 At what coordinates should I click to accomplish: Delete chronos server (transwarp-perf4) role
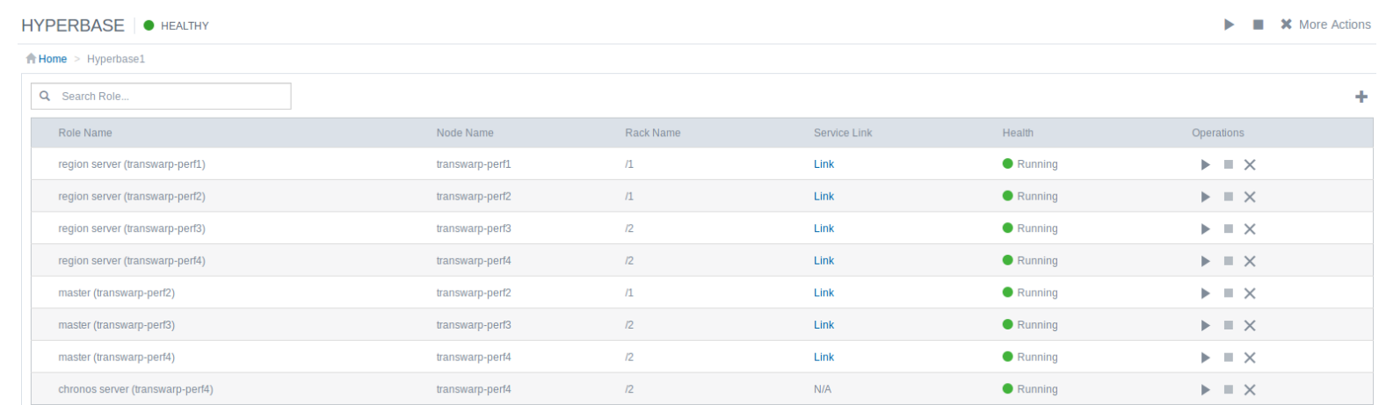click(x=1250, y=390)
